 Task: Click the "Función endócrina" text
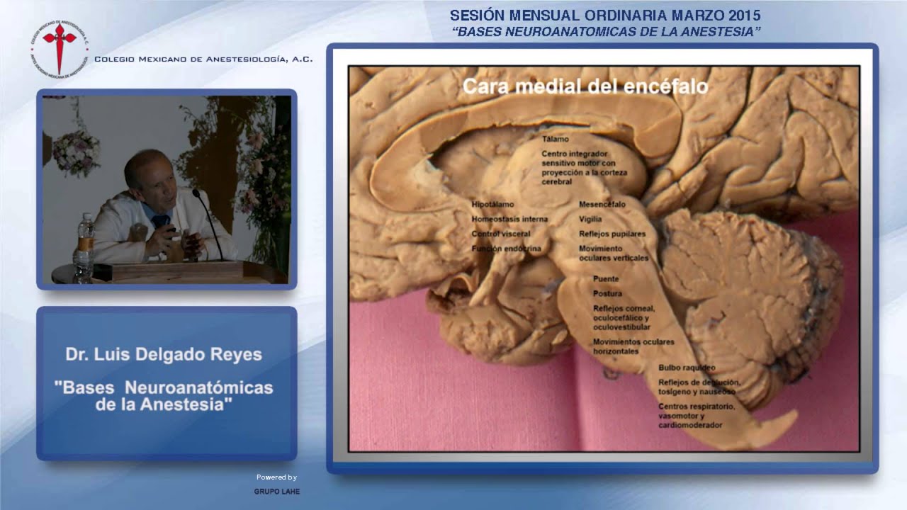(x=506, y=249)
